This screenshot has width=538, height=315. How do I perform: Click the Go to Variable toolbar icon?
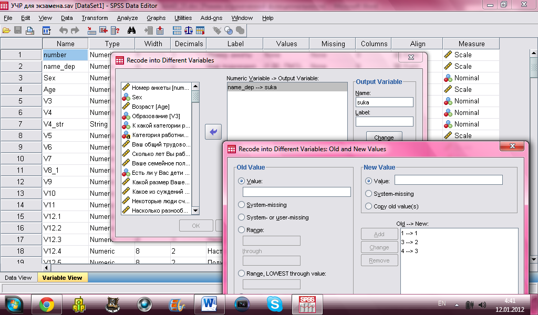click(x=104, y=30)
